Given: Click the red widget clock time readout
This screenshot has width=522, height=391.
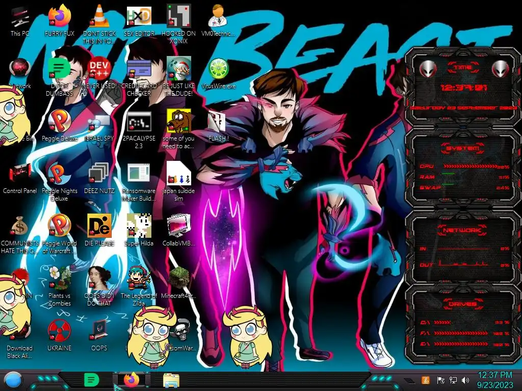Looking at the screenshot, I should 463,88.
